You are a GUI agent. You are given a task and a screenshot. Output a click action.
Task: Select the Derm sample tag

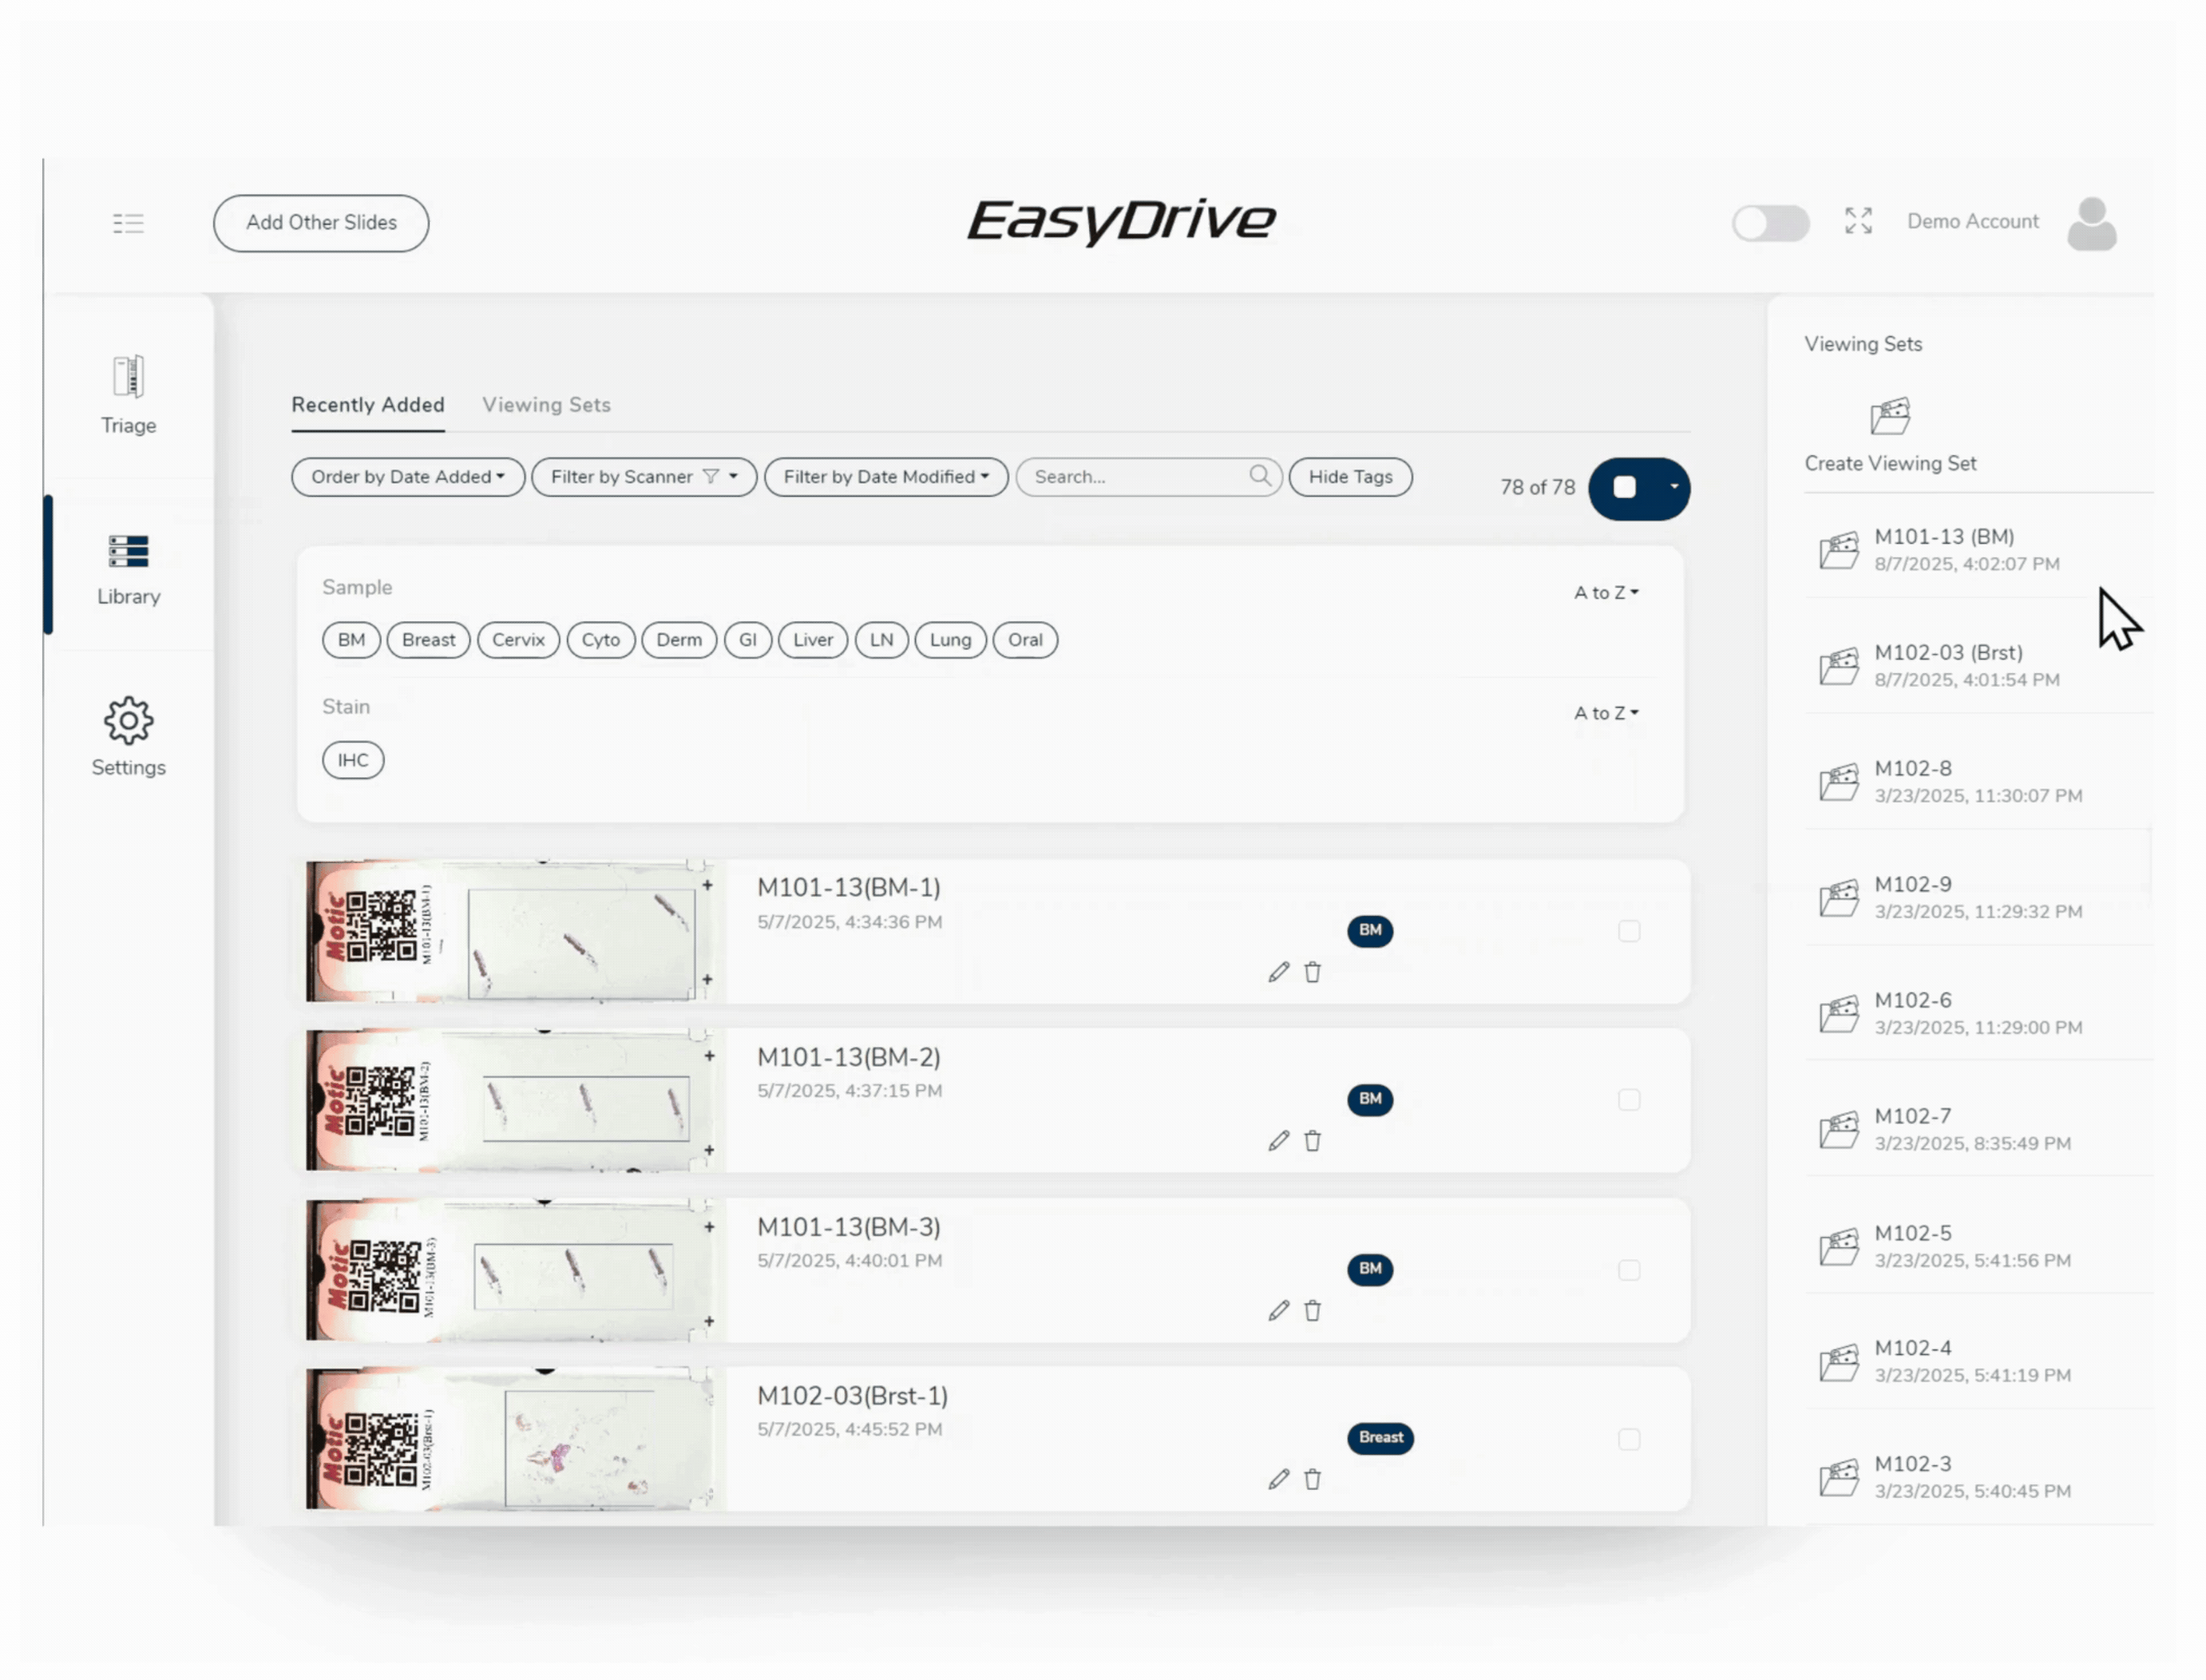[x=679, y=640]
